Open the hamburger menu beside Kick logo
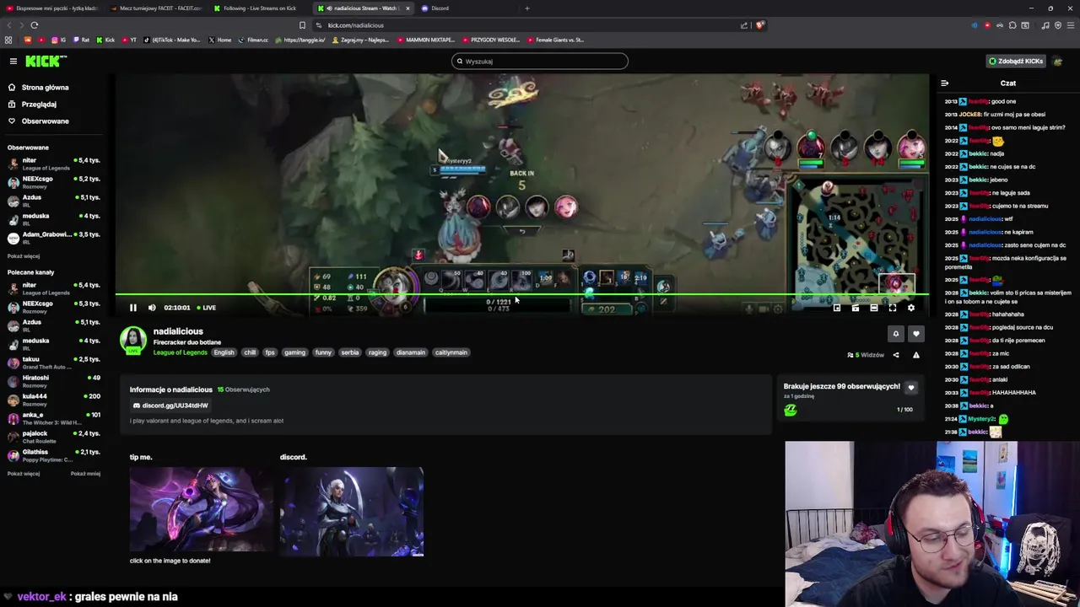This screenshot has width=1080, height=607. click(13, 61)
